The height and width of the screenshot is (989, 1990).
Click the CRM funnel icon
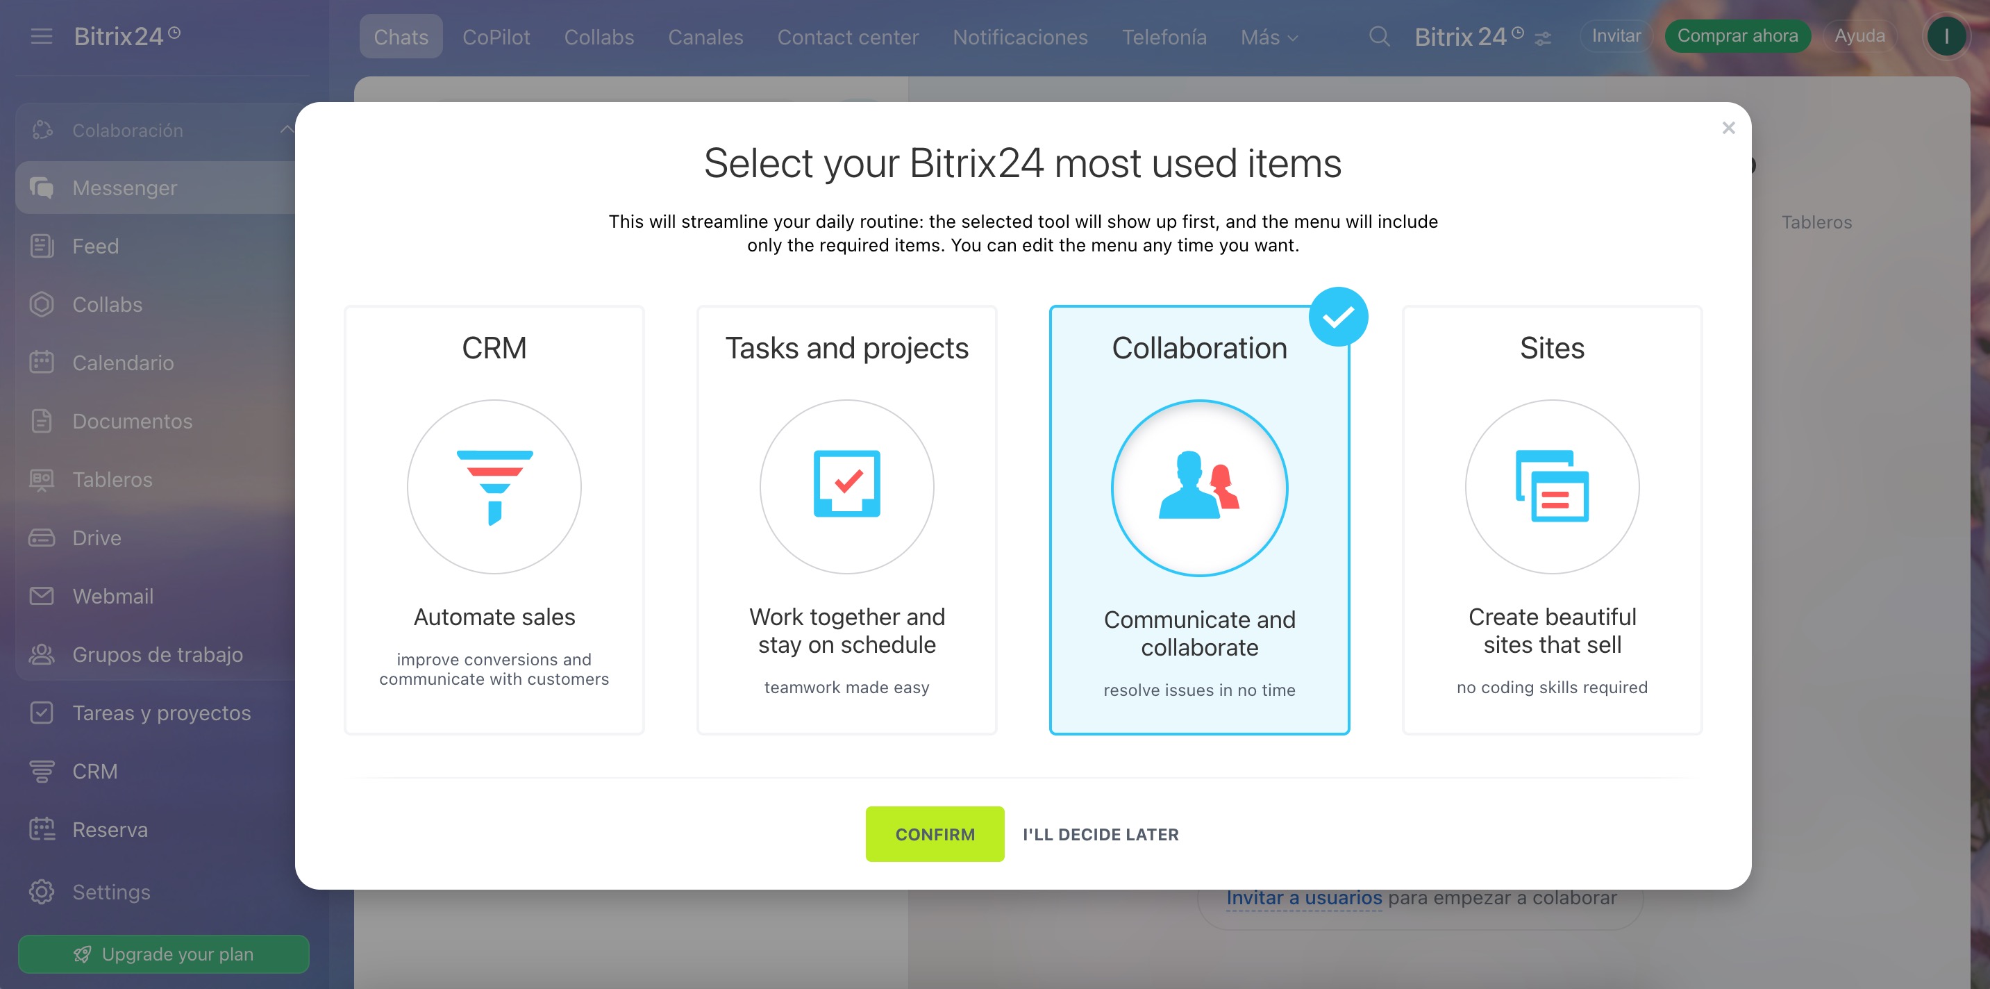494,487
